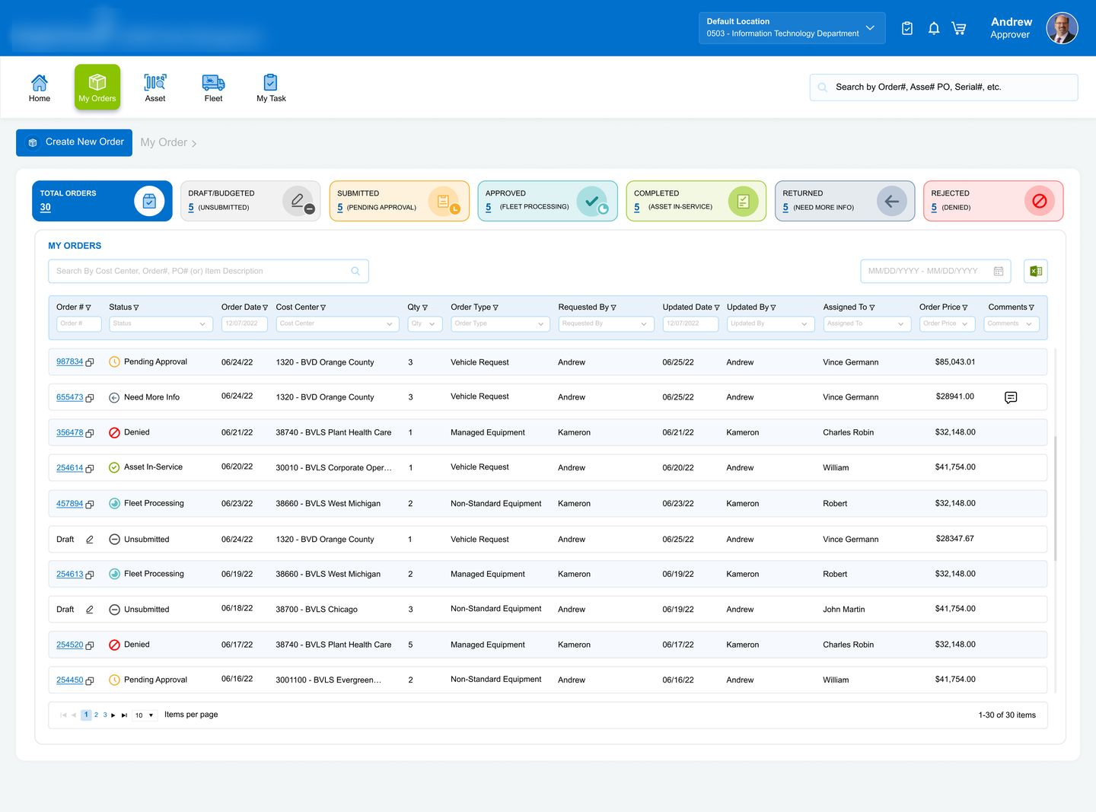Click the Create New Order button

coord(74,142)
